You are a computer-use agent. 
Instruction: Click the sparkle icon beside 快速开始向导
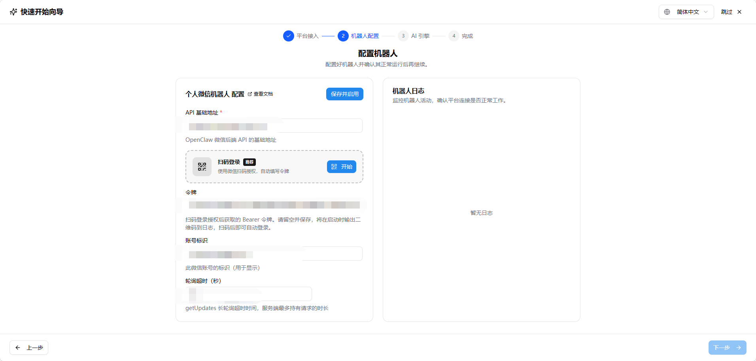point(13,12)
